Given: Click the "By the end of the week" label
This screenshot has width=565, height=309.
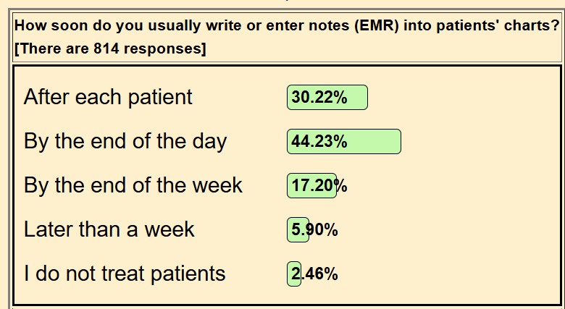Looking at the screenshot, I should tap(133, 185).
